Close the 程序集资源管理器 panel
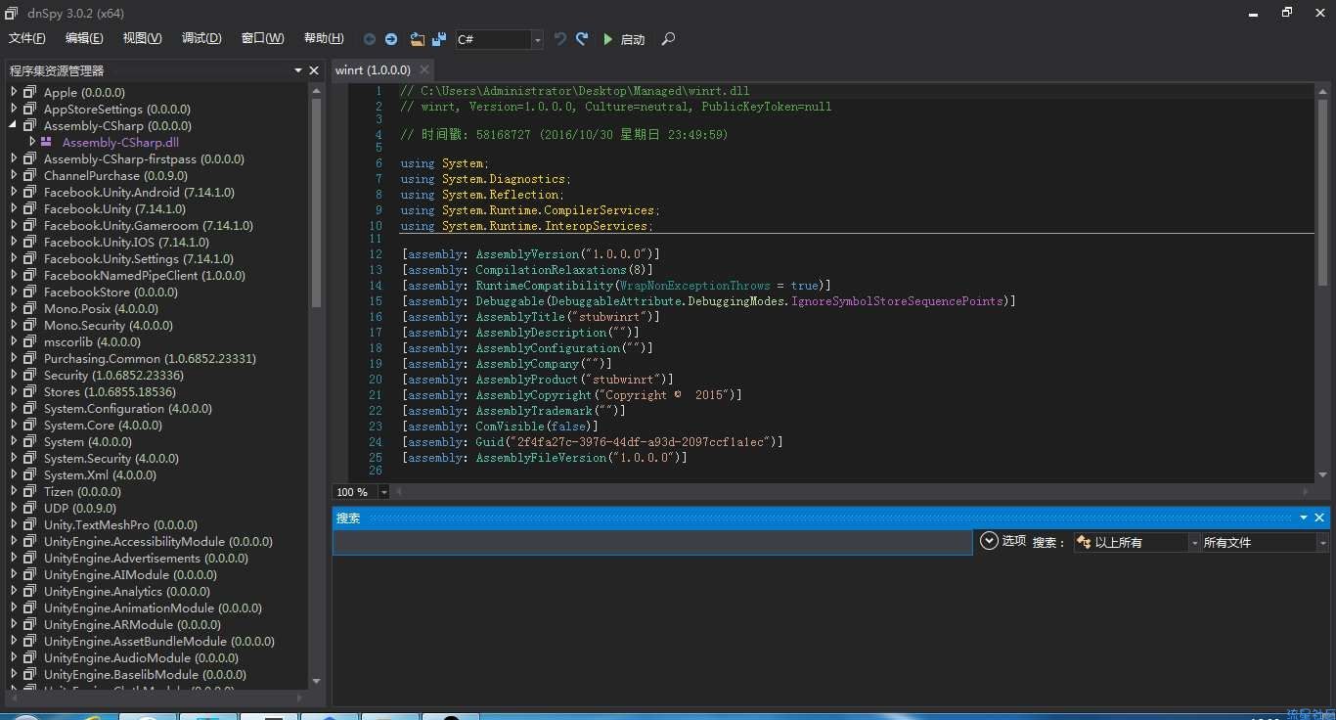 point(314,70)
